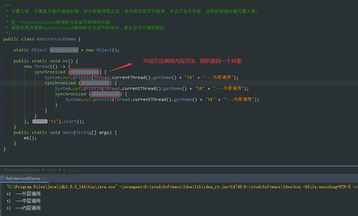
Task: Click the java.exe command line in console
Action: tap(182, 187)
